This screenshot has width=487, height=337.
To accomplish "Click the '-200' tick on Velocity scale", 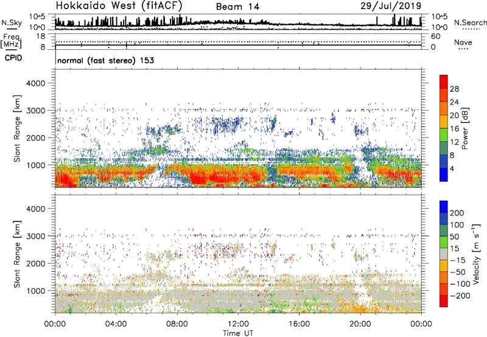I will 460,296.
